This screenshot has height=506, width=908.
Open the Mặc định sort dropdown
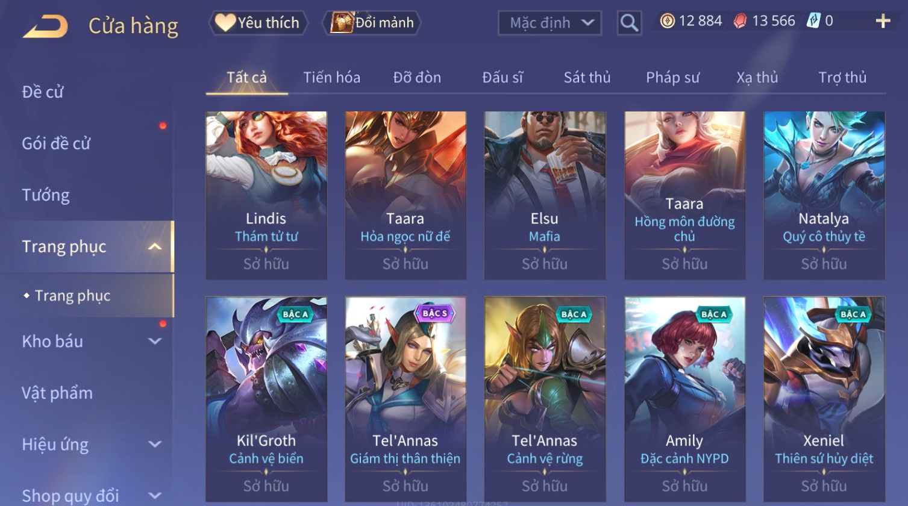pyautogui.click(x=549, y=23)
